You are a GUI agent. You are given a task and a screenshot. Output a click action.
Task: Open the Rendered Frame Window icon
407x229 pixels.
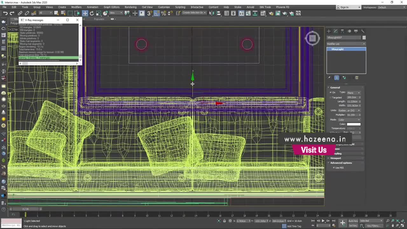pyautogui.click(x=278, y=13)
